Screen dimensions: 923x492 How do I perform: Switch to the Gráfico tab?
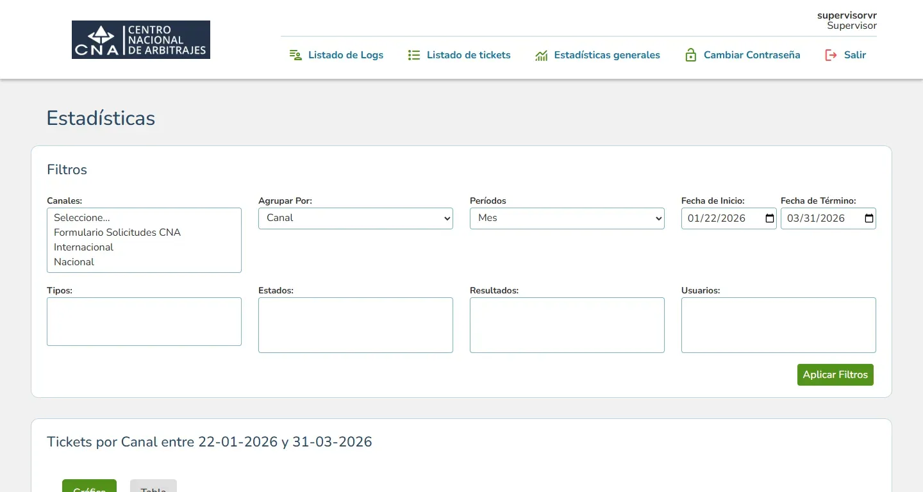pos(89,486)
